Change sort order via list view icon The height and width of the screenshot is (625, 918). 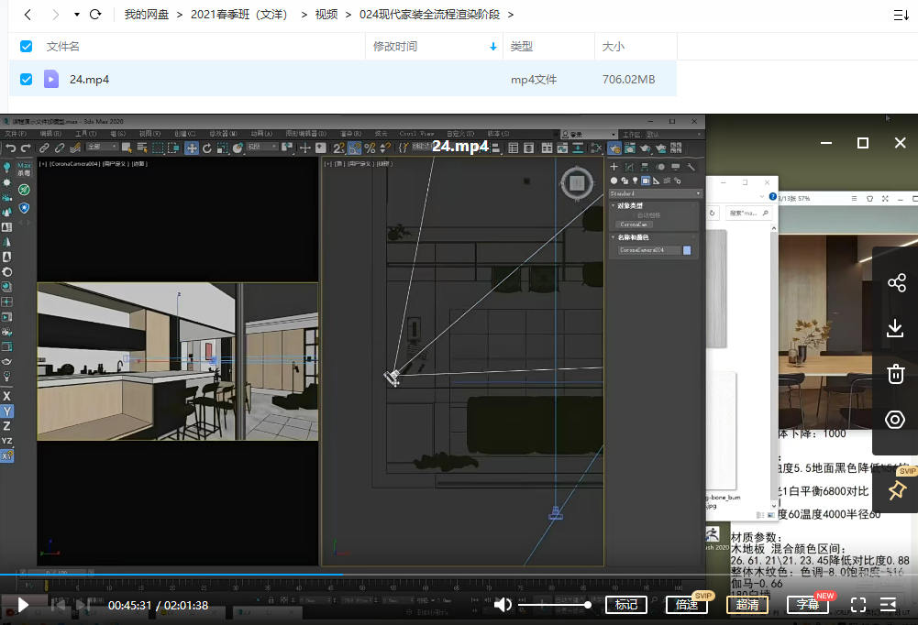click(x=901, y=16)
